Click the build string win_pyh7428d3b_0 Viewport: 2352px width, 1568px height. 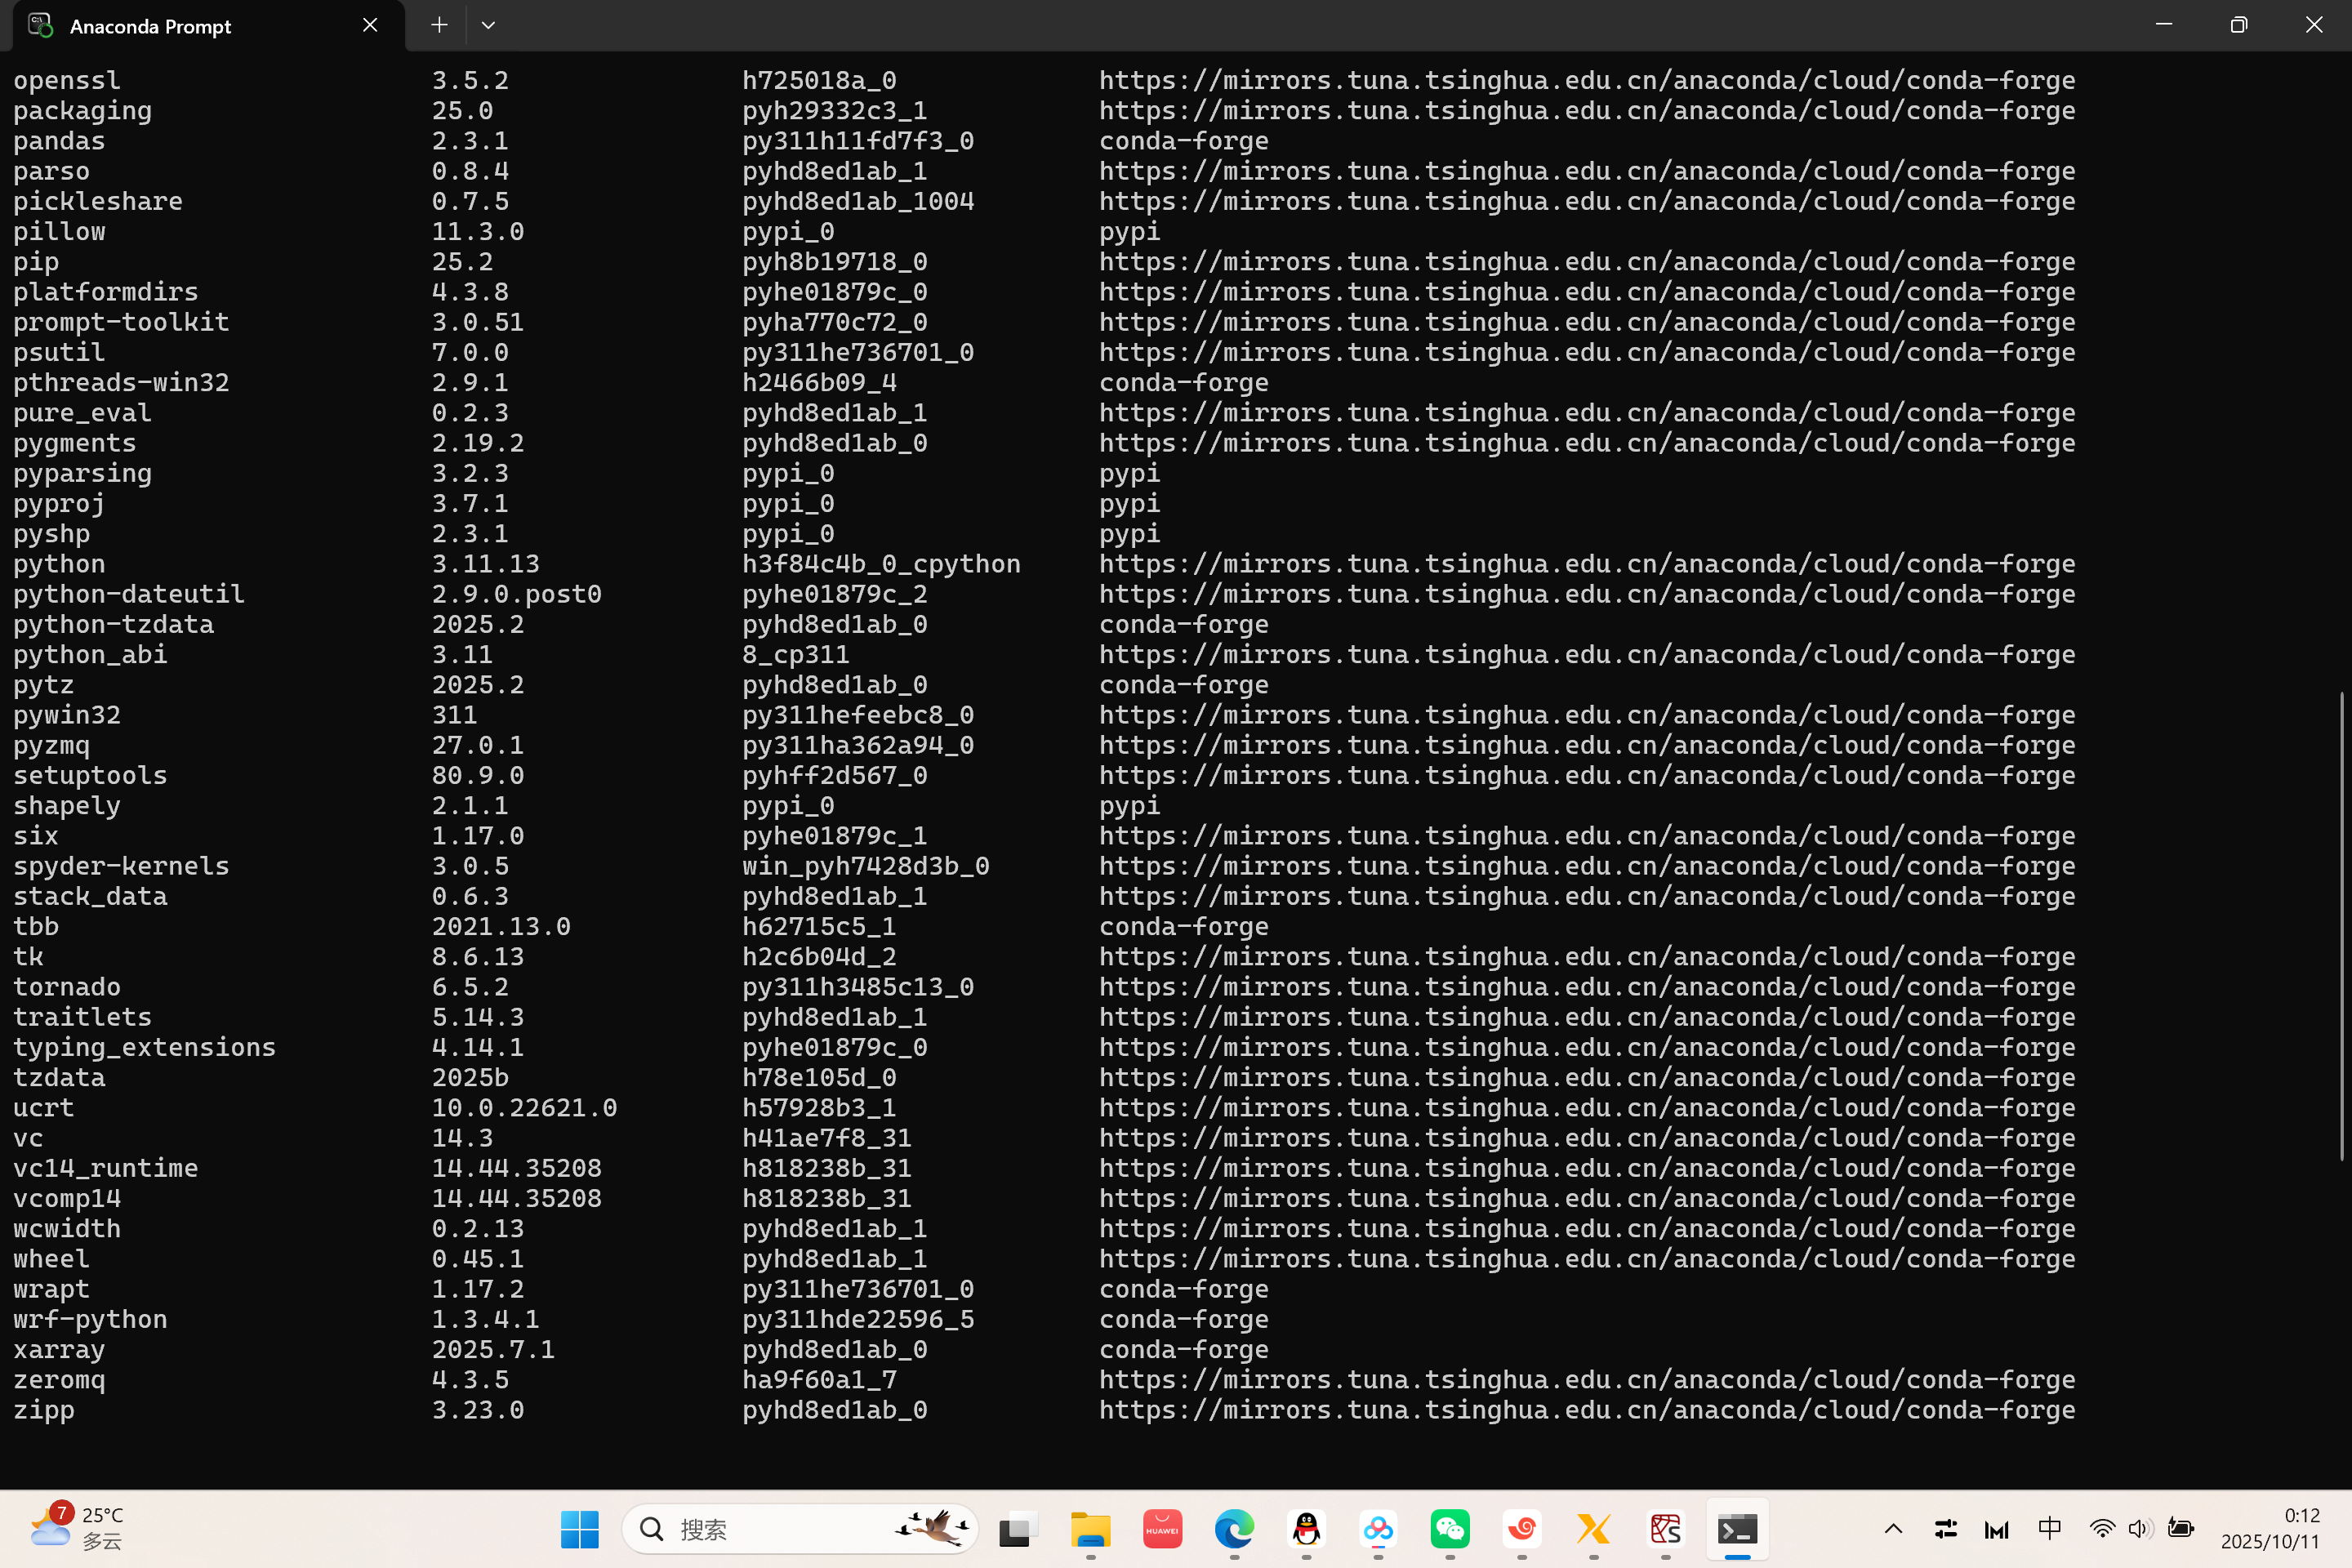866,866
